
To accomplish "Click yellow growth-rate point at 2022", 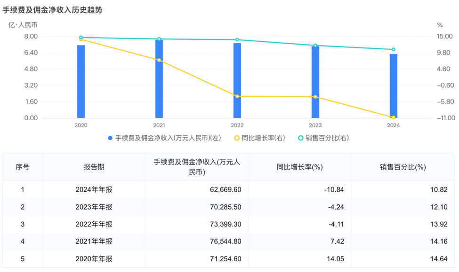I will coord(237,96).
